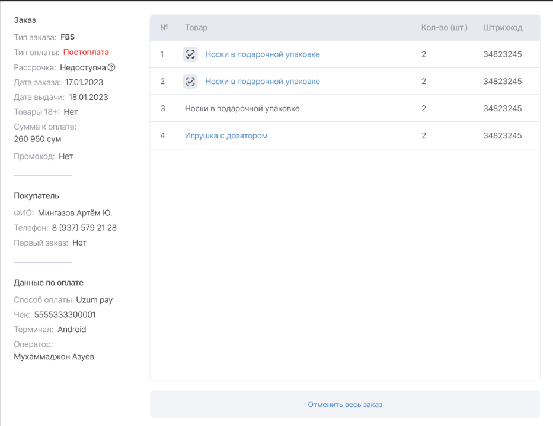Click the red Постоплата payment type

pyautogui.click(x=86, y=52)
